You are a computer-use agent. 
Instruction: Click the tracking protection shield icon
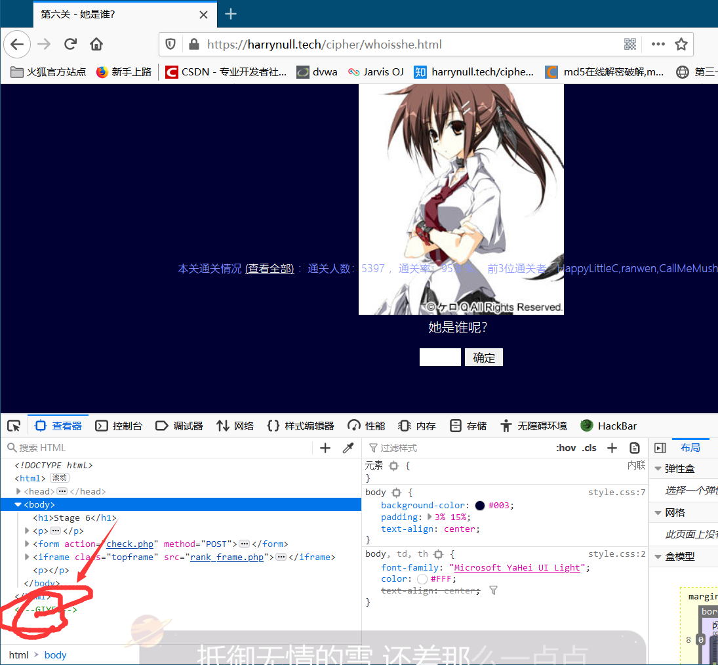[170, 44]
